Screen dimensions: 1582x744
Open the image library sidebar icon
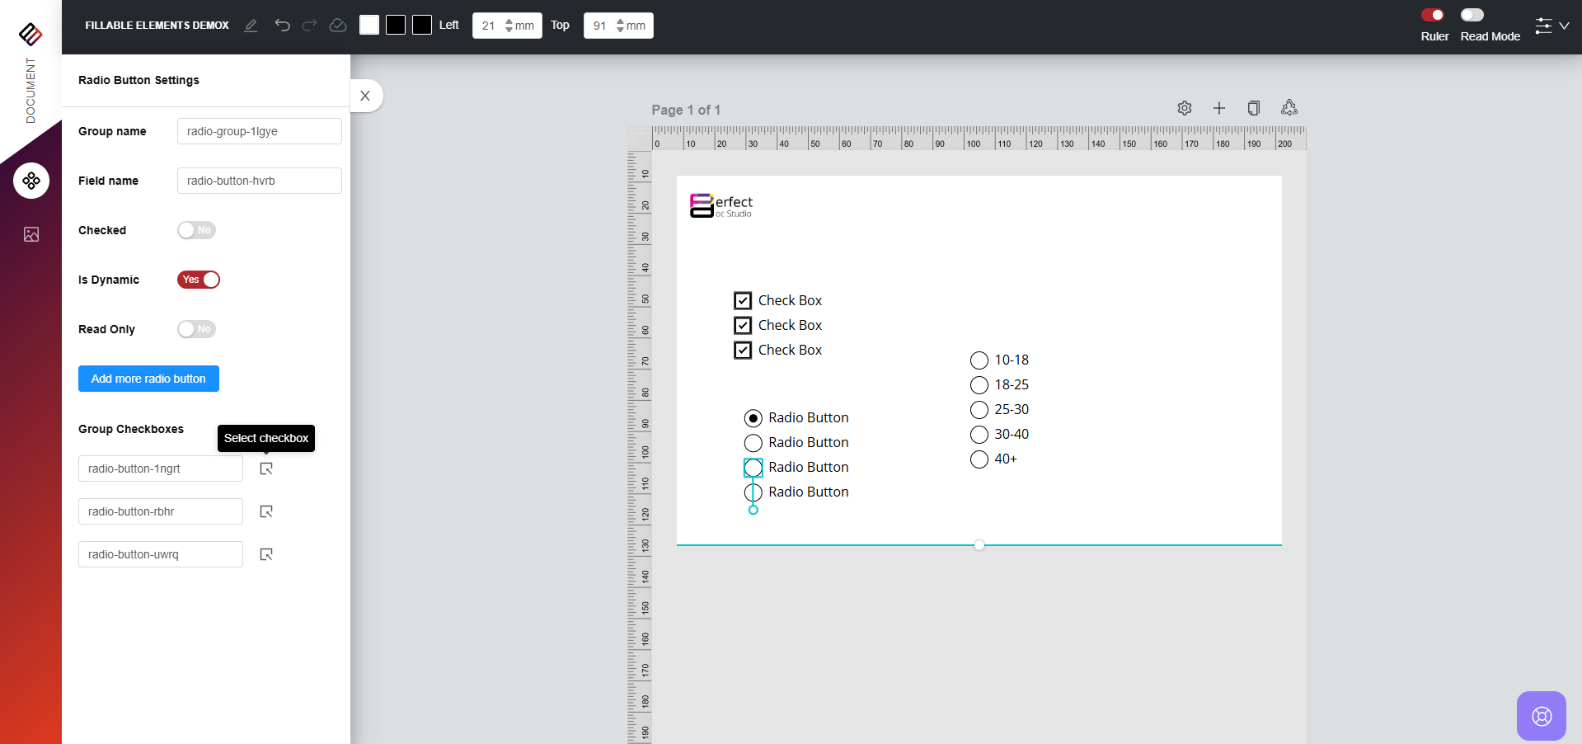(31, 234)
